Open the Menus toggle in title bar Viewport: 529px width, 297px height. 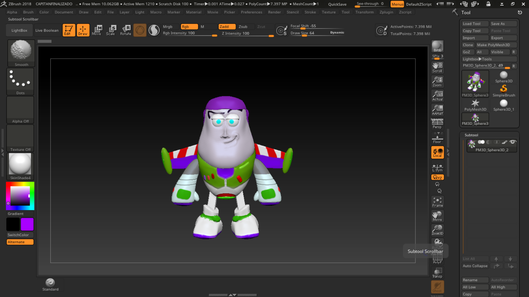pos(397,4)
